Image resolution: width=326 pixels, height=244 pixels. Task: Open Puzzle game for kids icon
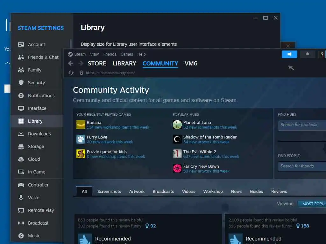pos(81,154)
